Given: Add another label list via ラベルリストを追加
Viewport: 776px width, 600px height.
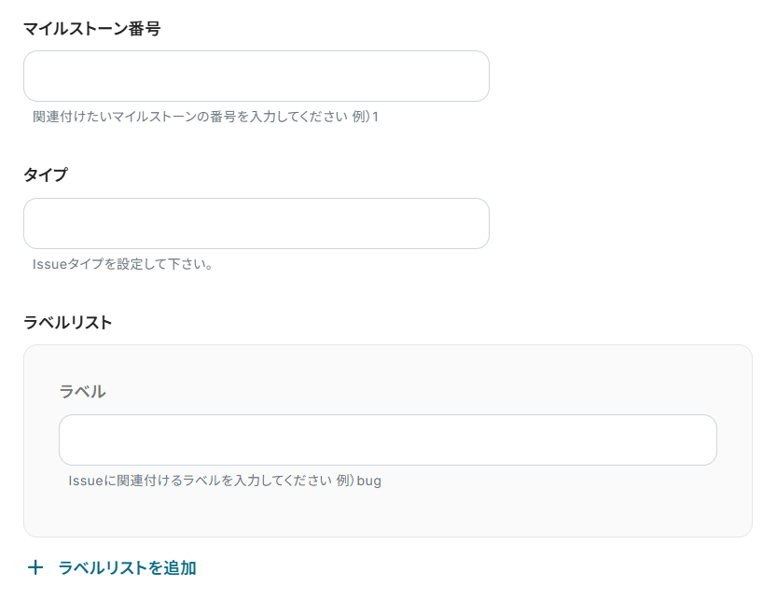Looking at the screenshot, I should click(127, 567).
